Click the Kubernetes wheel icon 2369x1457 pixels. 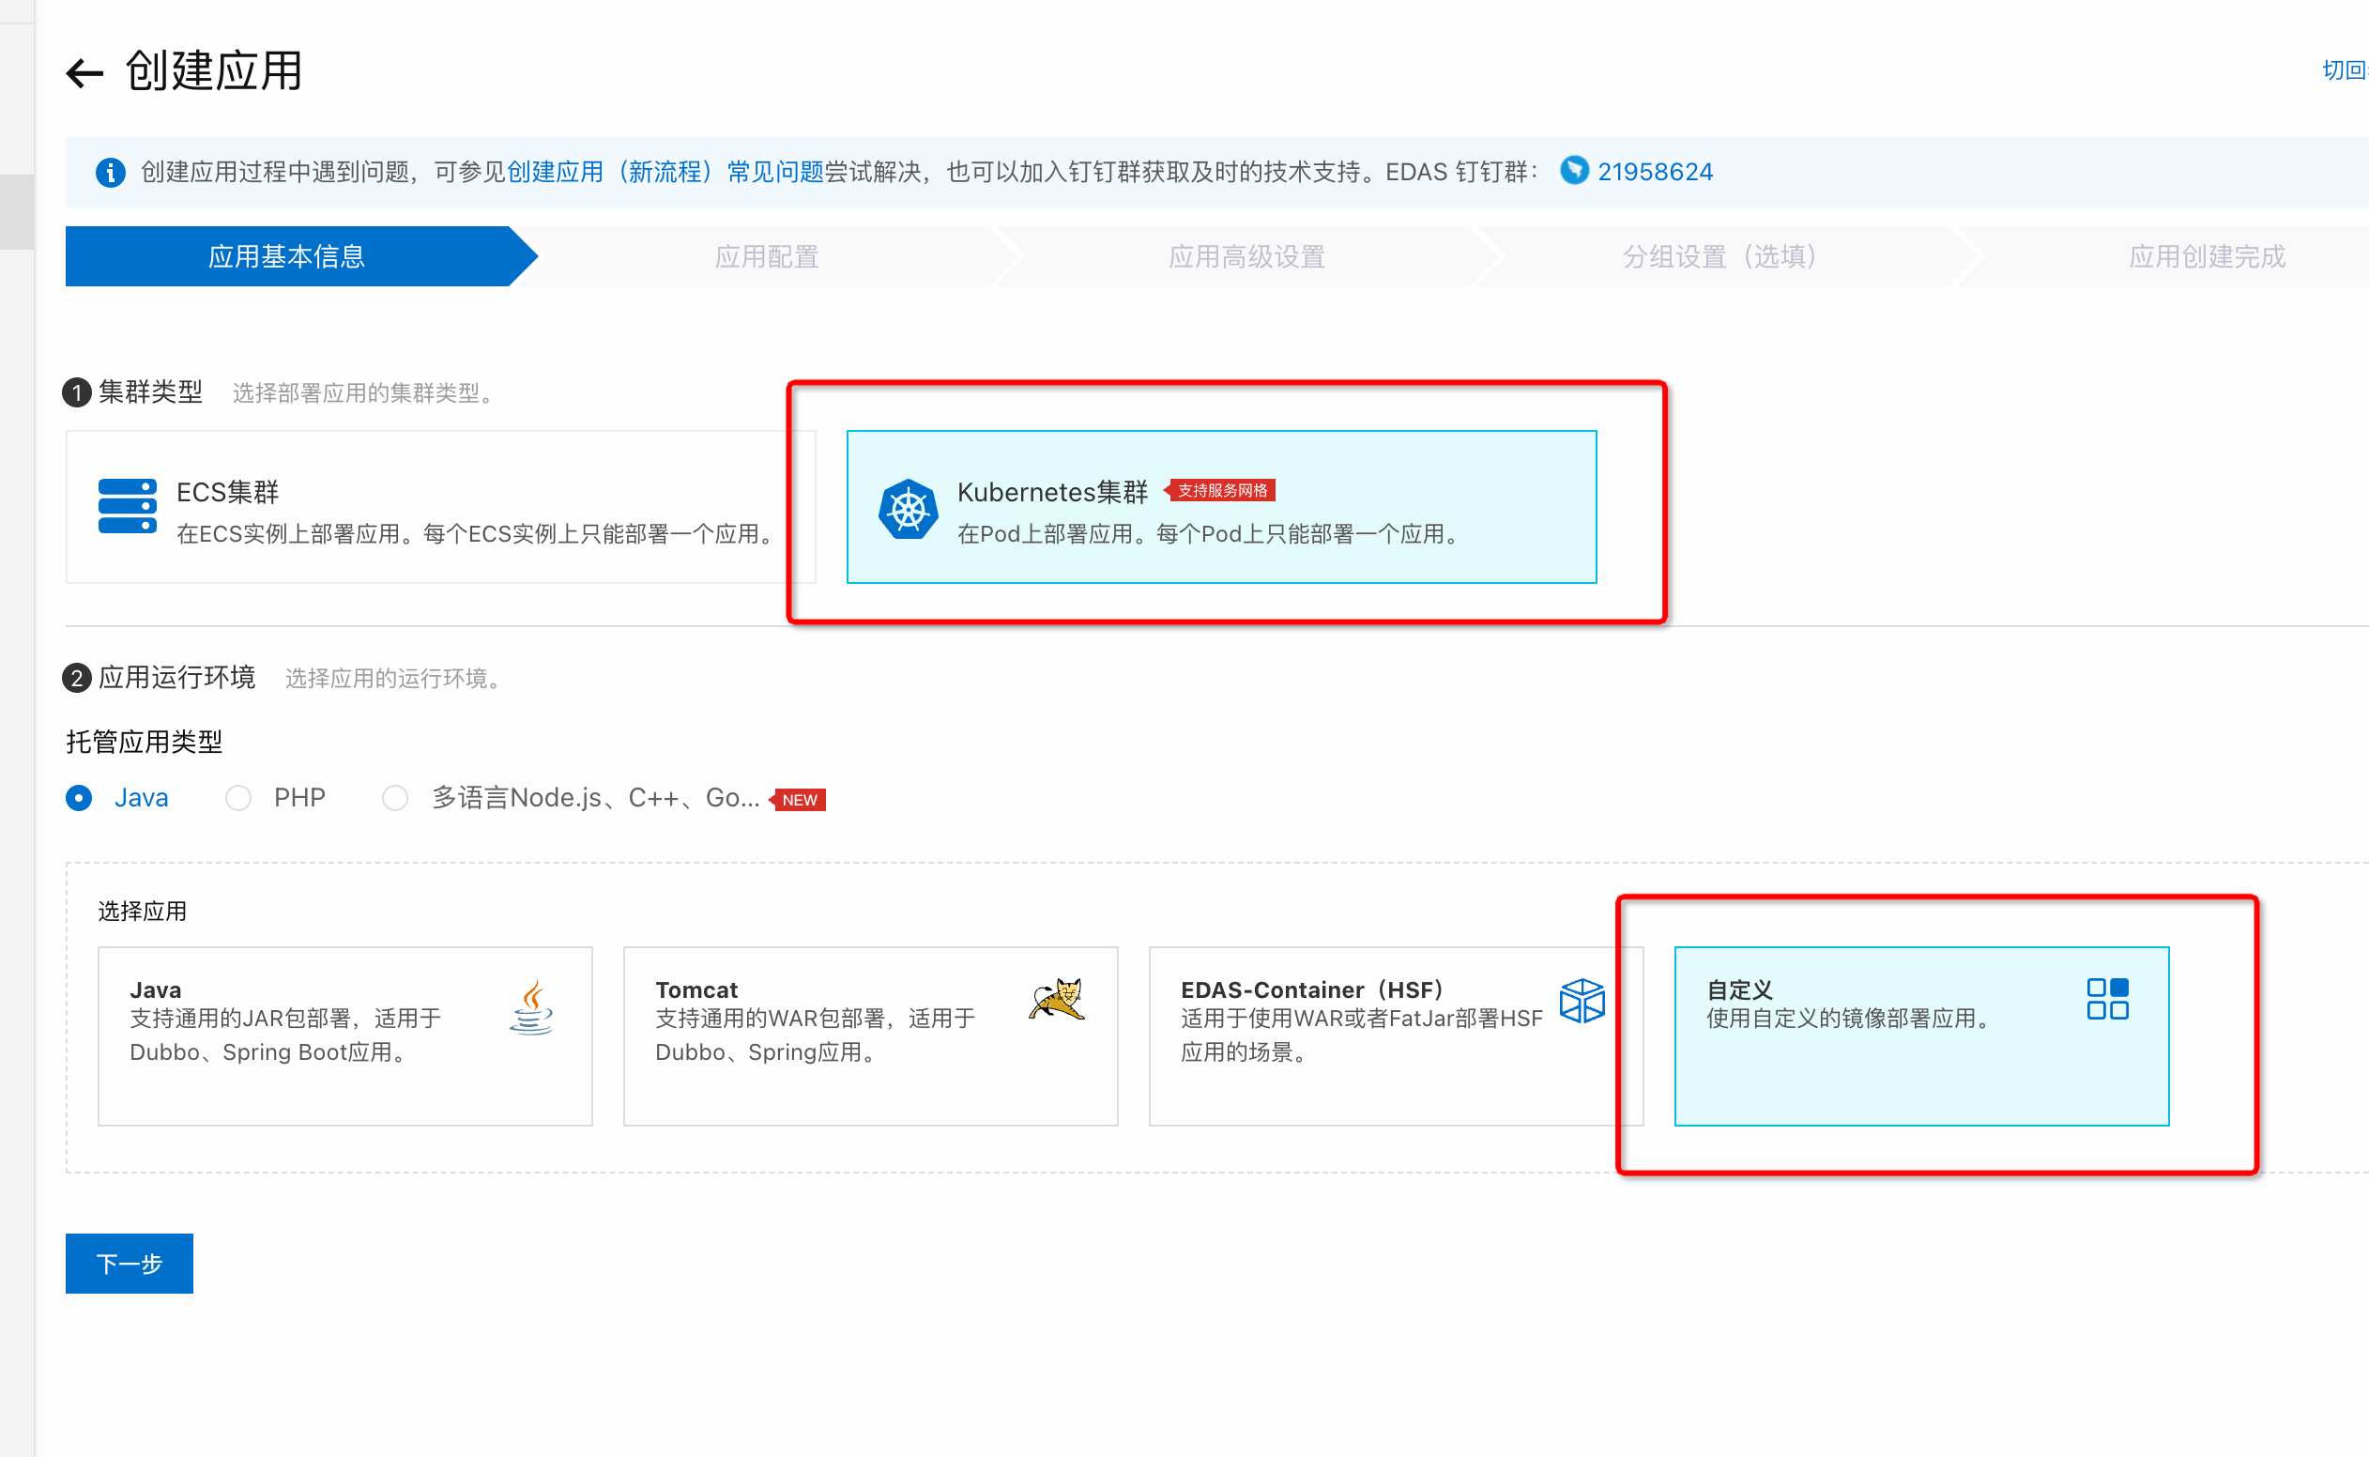click(908, 509)
